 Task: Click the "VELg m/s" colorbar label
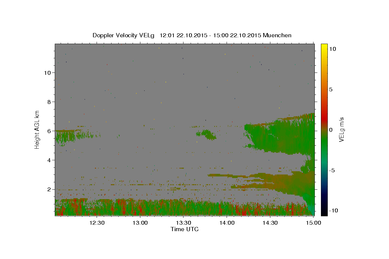(342, 130)
